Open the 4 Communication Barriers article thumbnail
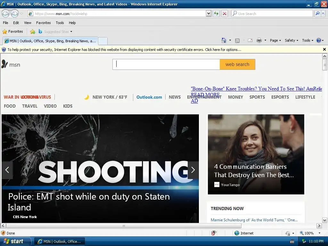This screenshot has height=246, width=328. (x=256, y=154)
